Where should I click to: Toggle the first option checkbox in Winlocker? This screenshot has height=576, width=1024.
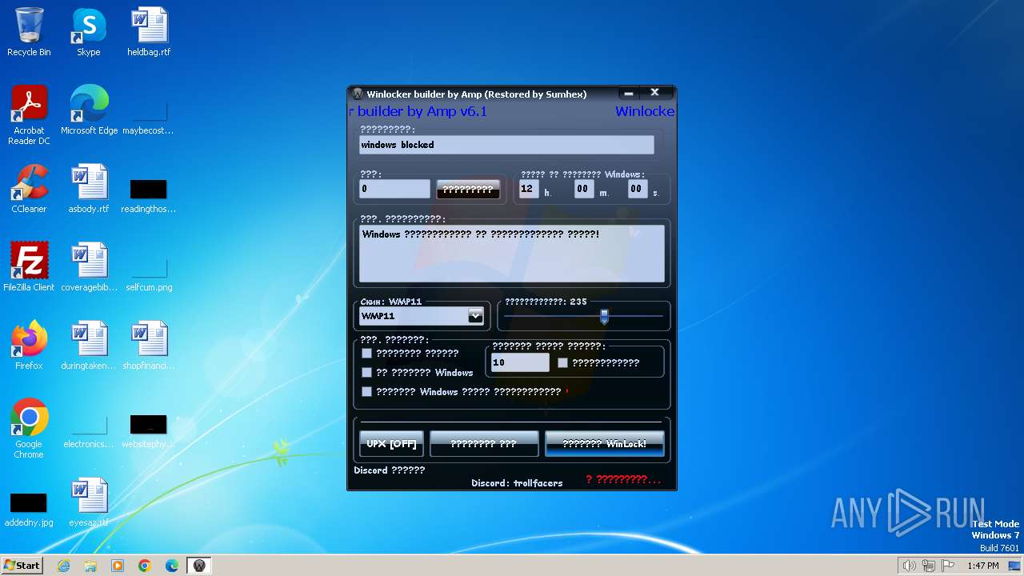pyautogui.click(x=366, y=353)
